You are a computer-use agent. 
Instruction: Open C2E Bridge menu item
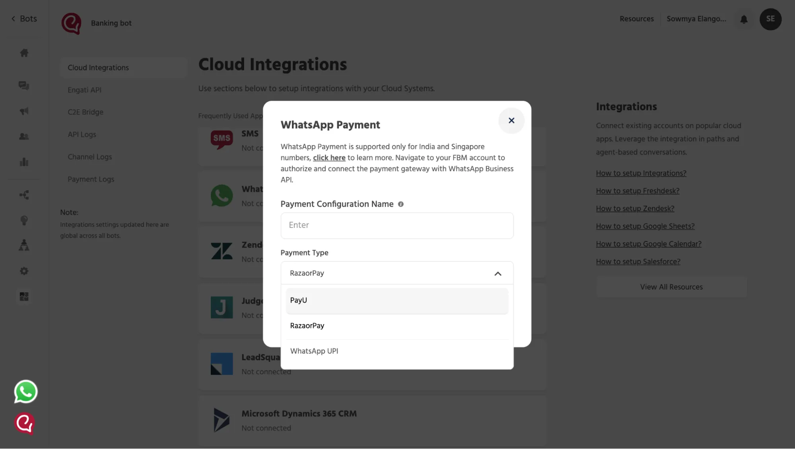point(86,112)
